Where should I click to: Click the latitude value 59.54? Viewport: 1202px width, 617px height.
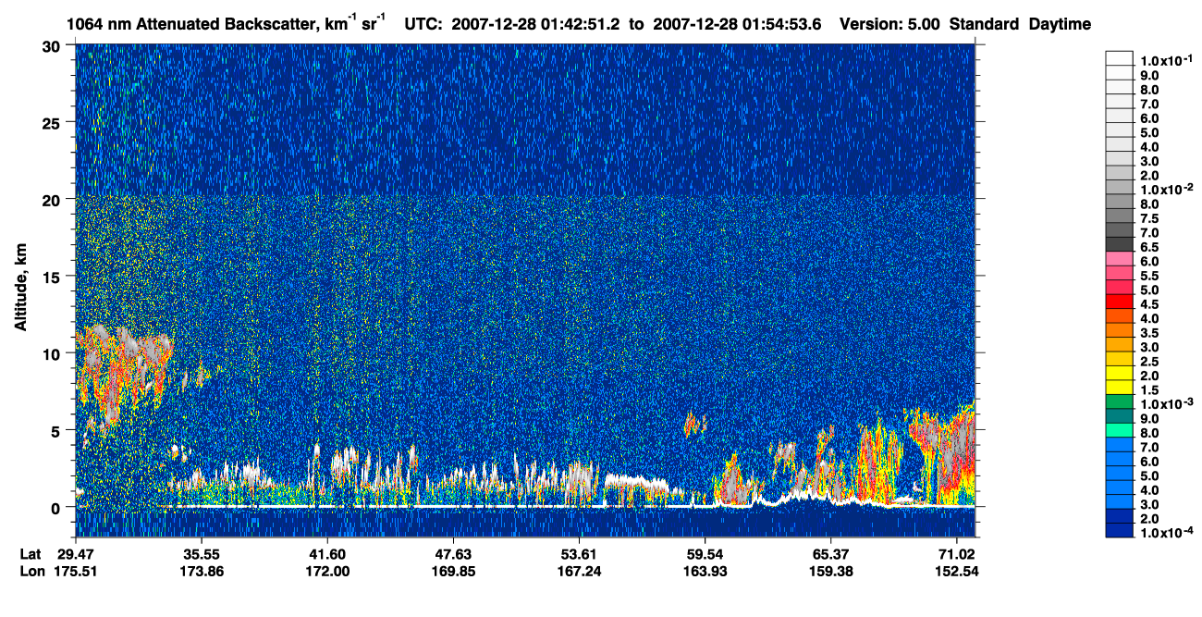click(705, 554)
